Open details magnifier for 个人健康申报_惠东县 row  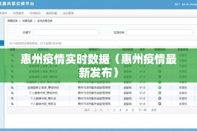point(12,98)
